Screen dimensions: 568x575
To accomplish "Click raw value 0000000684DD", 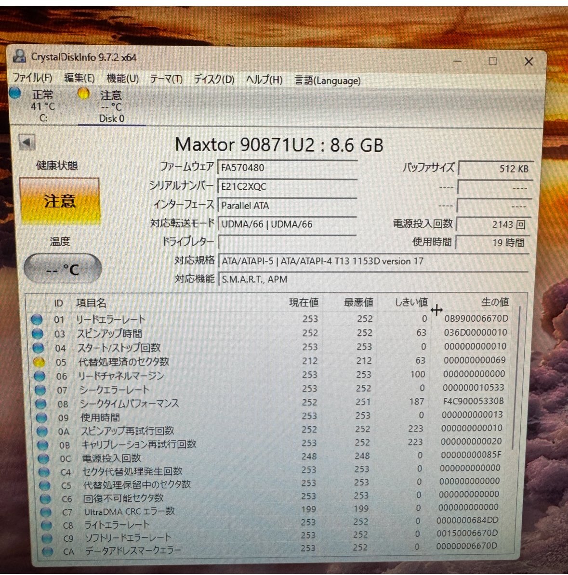I will (467, 520).
